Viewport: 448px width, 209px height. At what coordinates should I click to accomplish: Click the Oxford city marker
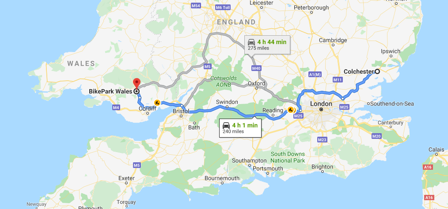(x=257, y=88)
